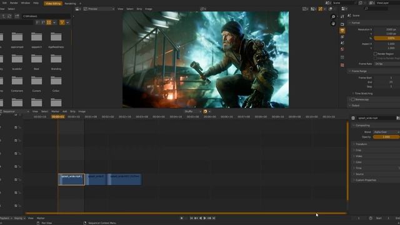Open the Keying popover in timeline footer
This screenshot has height=225, width=400.
pyautogui.click(x=19, y=218)
